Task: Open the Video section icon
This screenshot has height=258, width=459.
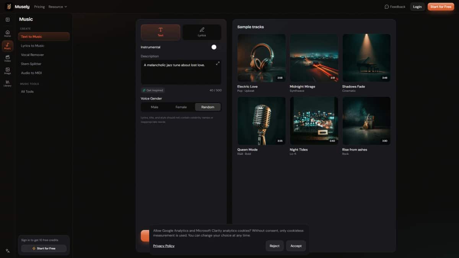Action: point(8,58)
